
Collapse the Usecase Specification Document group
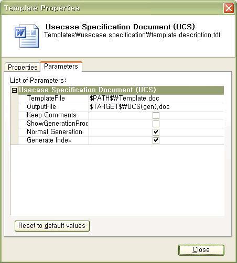point(14,90)
